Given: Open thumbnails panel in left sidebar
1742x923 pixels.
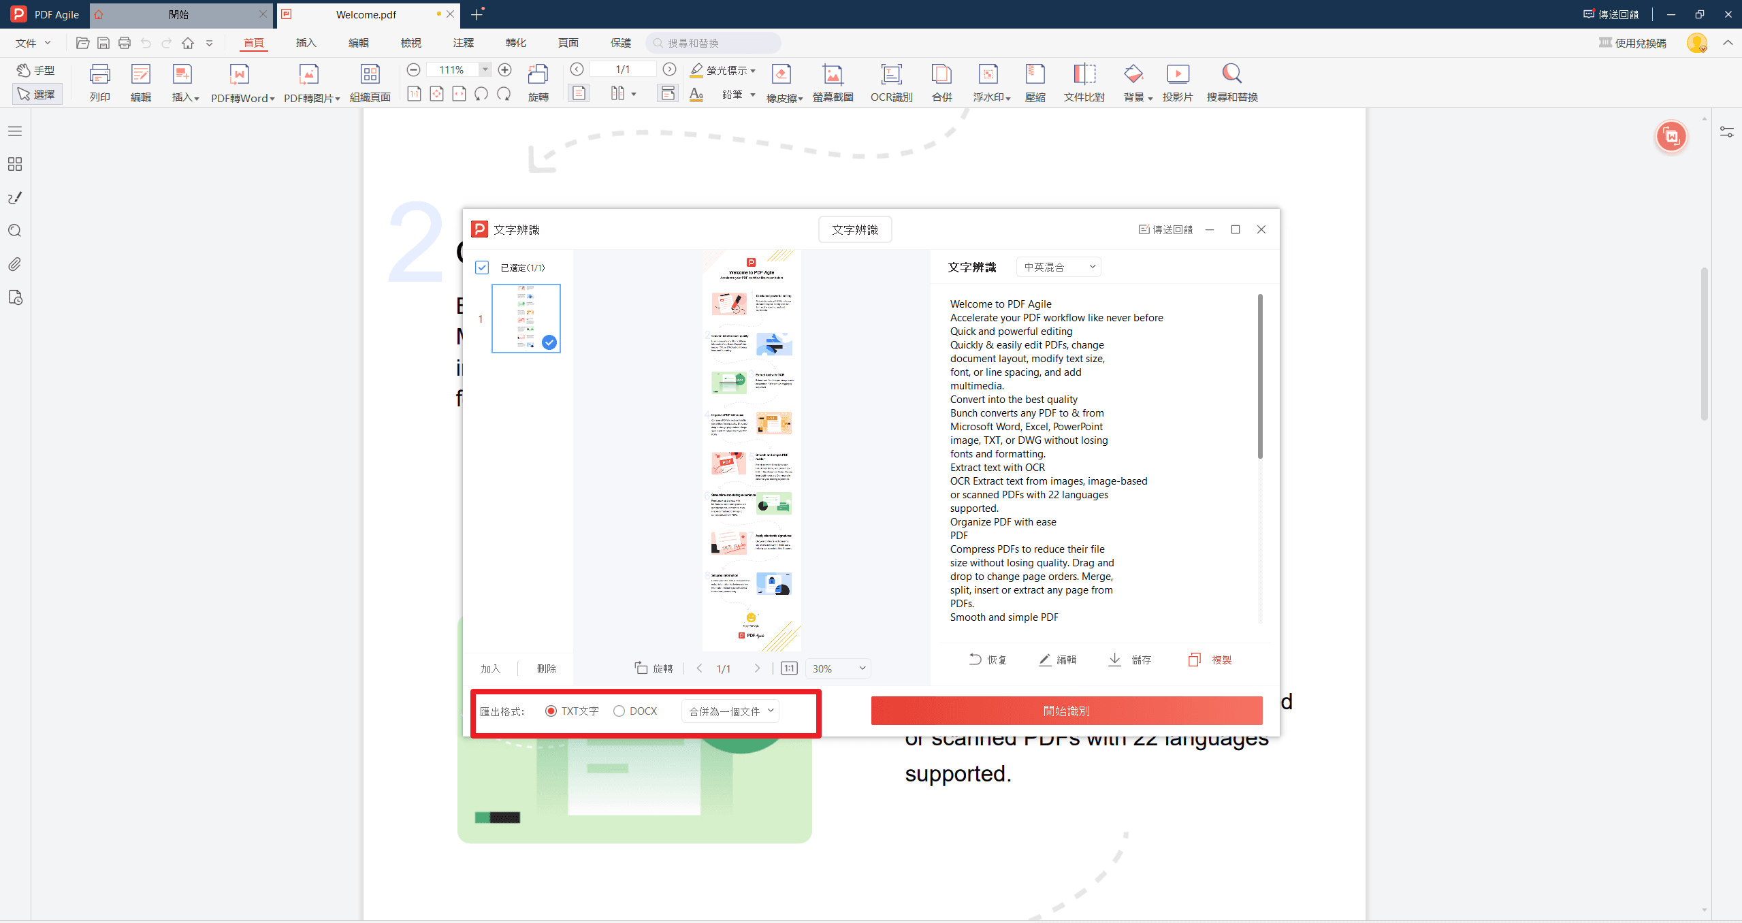Looking at the screenshot, I should click(x=15, y=164).
